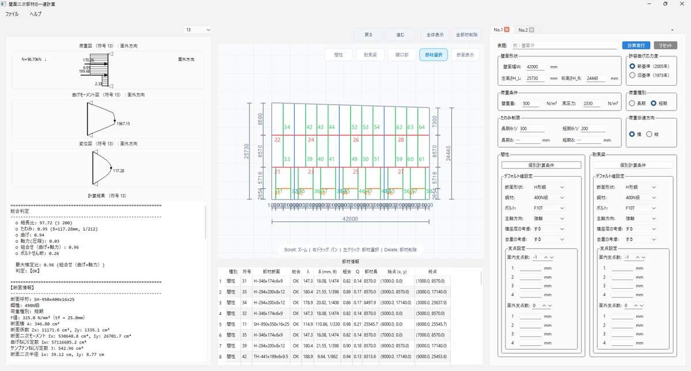The image size is (691, 371).
Task: Open 間柱 ボルト dropdown (F10T)
Action: 549,208
